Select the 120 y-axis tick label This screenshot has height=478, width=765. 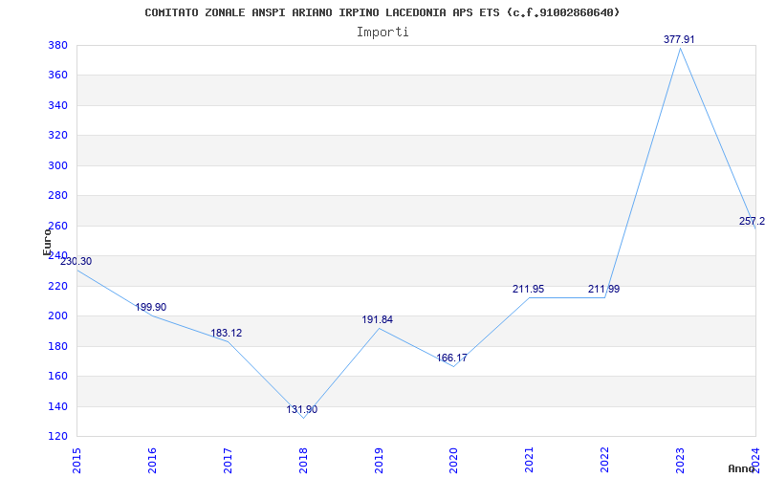(x=57, y=437)
